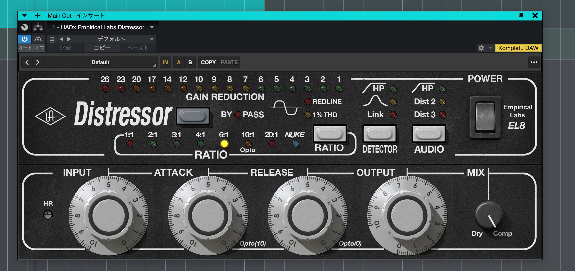This screenshot has height=271, width=575.
Task: Select the NUKE ratio LED
Action: (295, 144)
